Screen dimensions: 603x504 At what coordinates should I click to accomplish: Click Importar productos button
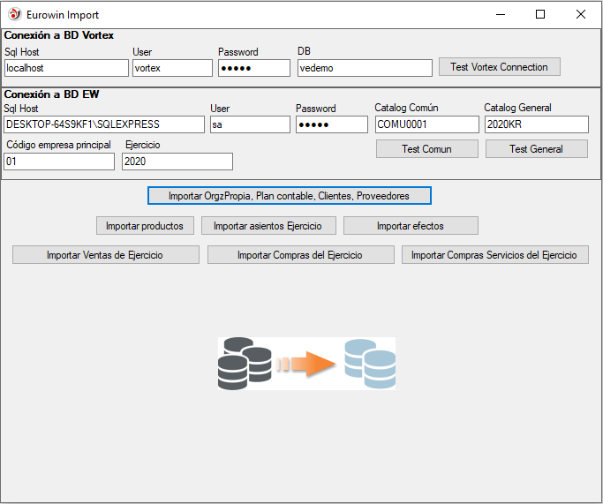pos(144,226)
